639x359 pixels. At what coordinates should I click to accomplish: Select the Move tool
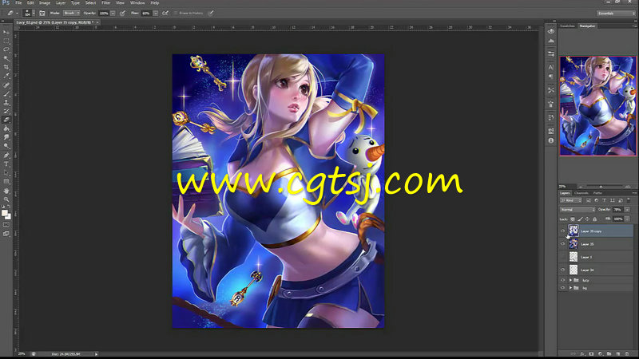point(6,32)
